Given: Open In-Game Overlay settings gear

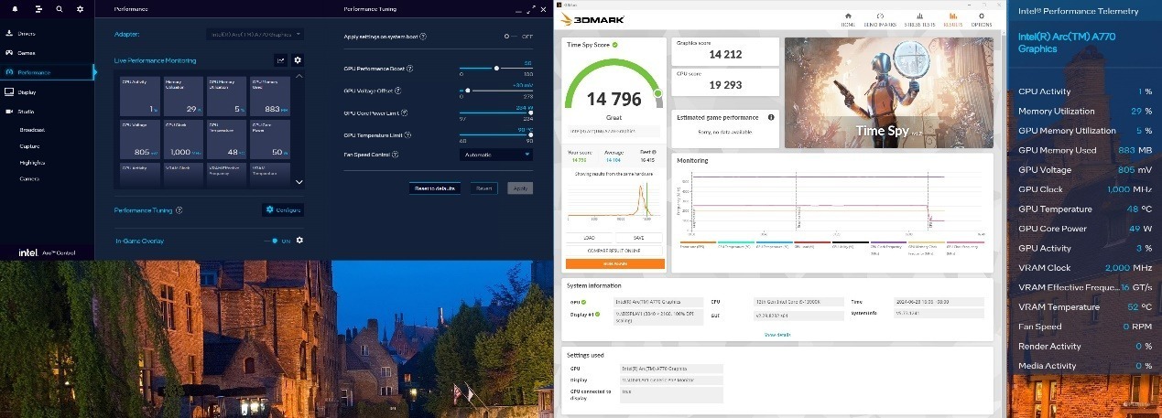Looking at the screenshot, I should click(x=299, y=241).
